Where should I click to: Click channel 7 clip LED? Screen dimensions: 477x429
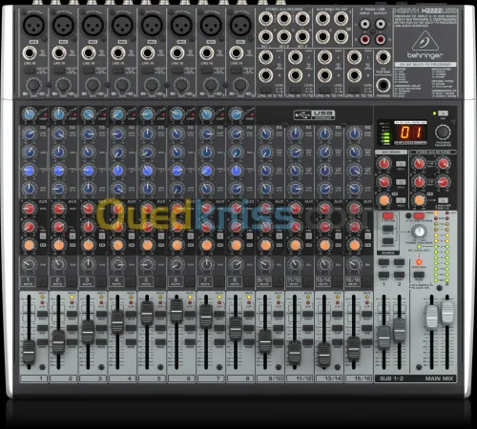[x=219, y=303]
